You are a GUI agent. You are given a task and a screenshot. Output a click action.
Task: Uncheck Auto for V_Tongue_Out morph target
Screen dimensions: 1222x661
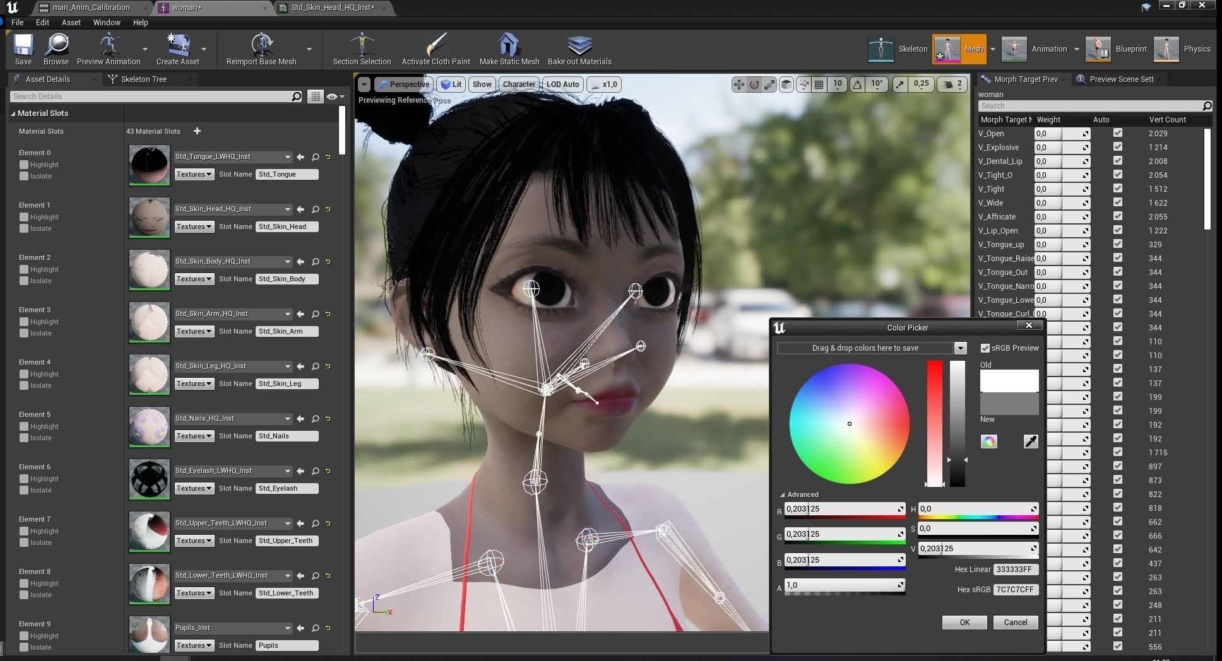pos(1118,272)
